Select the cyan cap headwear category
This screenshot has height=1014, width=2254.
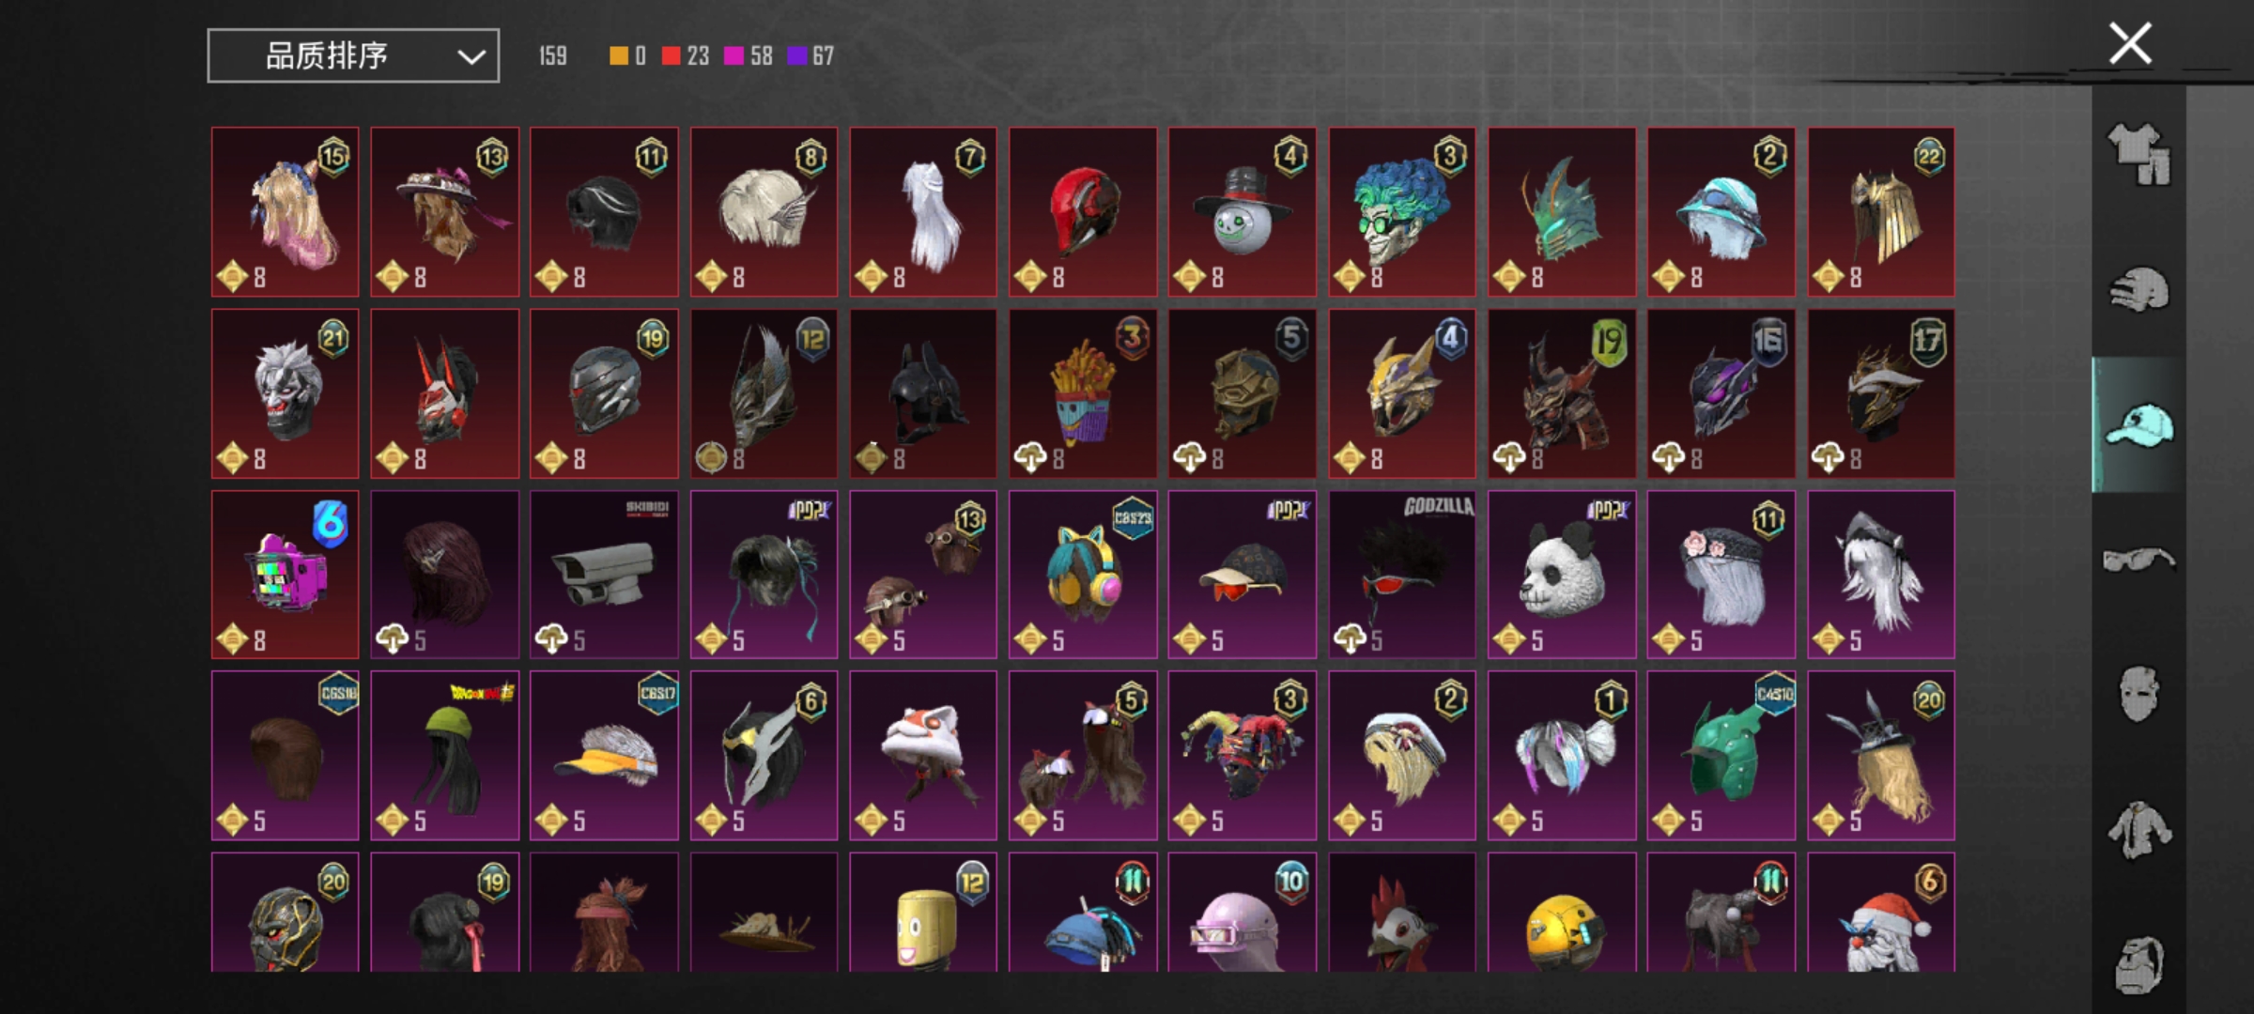coord(2138,425)
